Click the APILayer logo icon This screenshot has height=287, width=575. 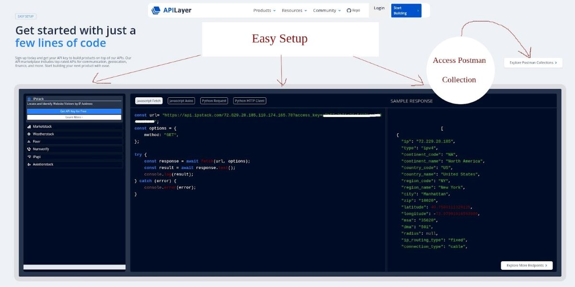[156, 10]
